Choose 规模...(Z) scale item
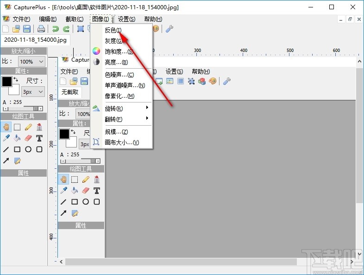Image resolution: width=364 pixels, height=275 pixels. 121,132
